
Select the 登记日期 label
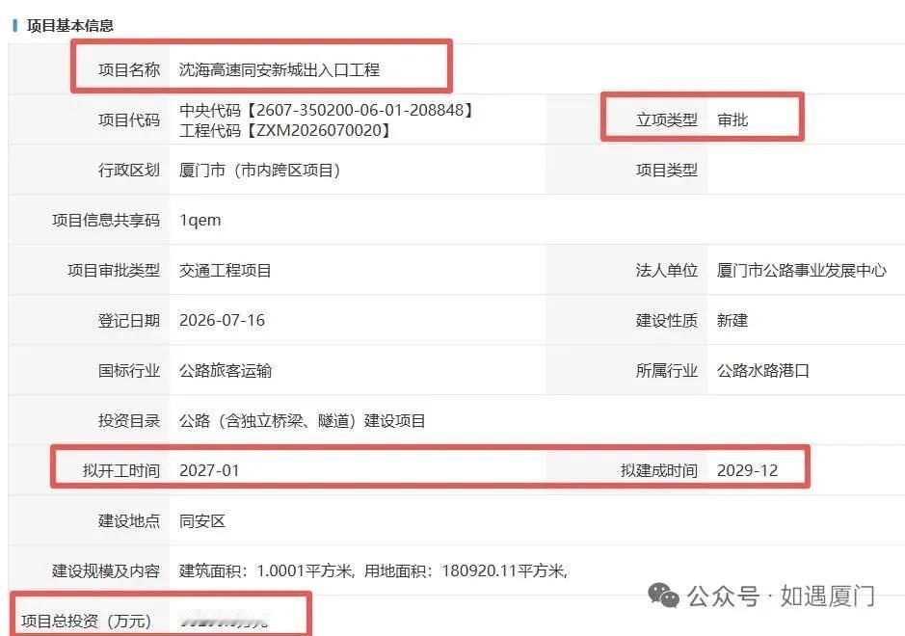pos(129,320)
